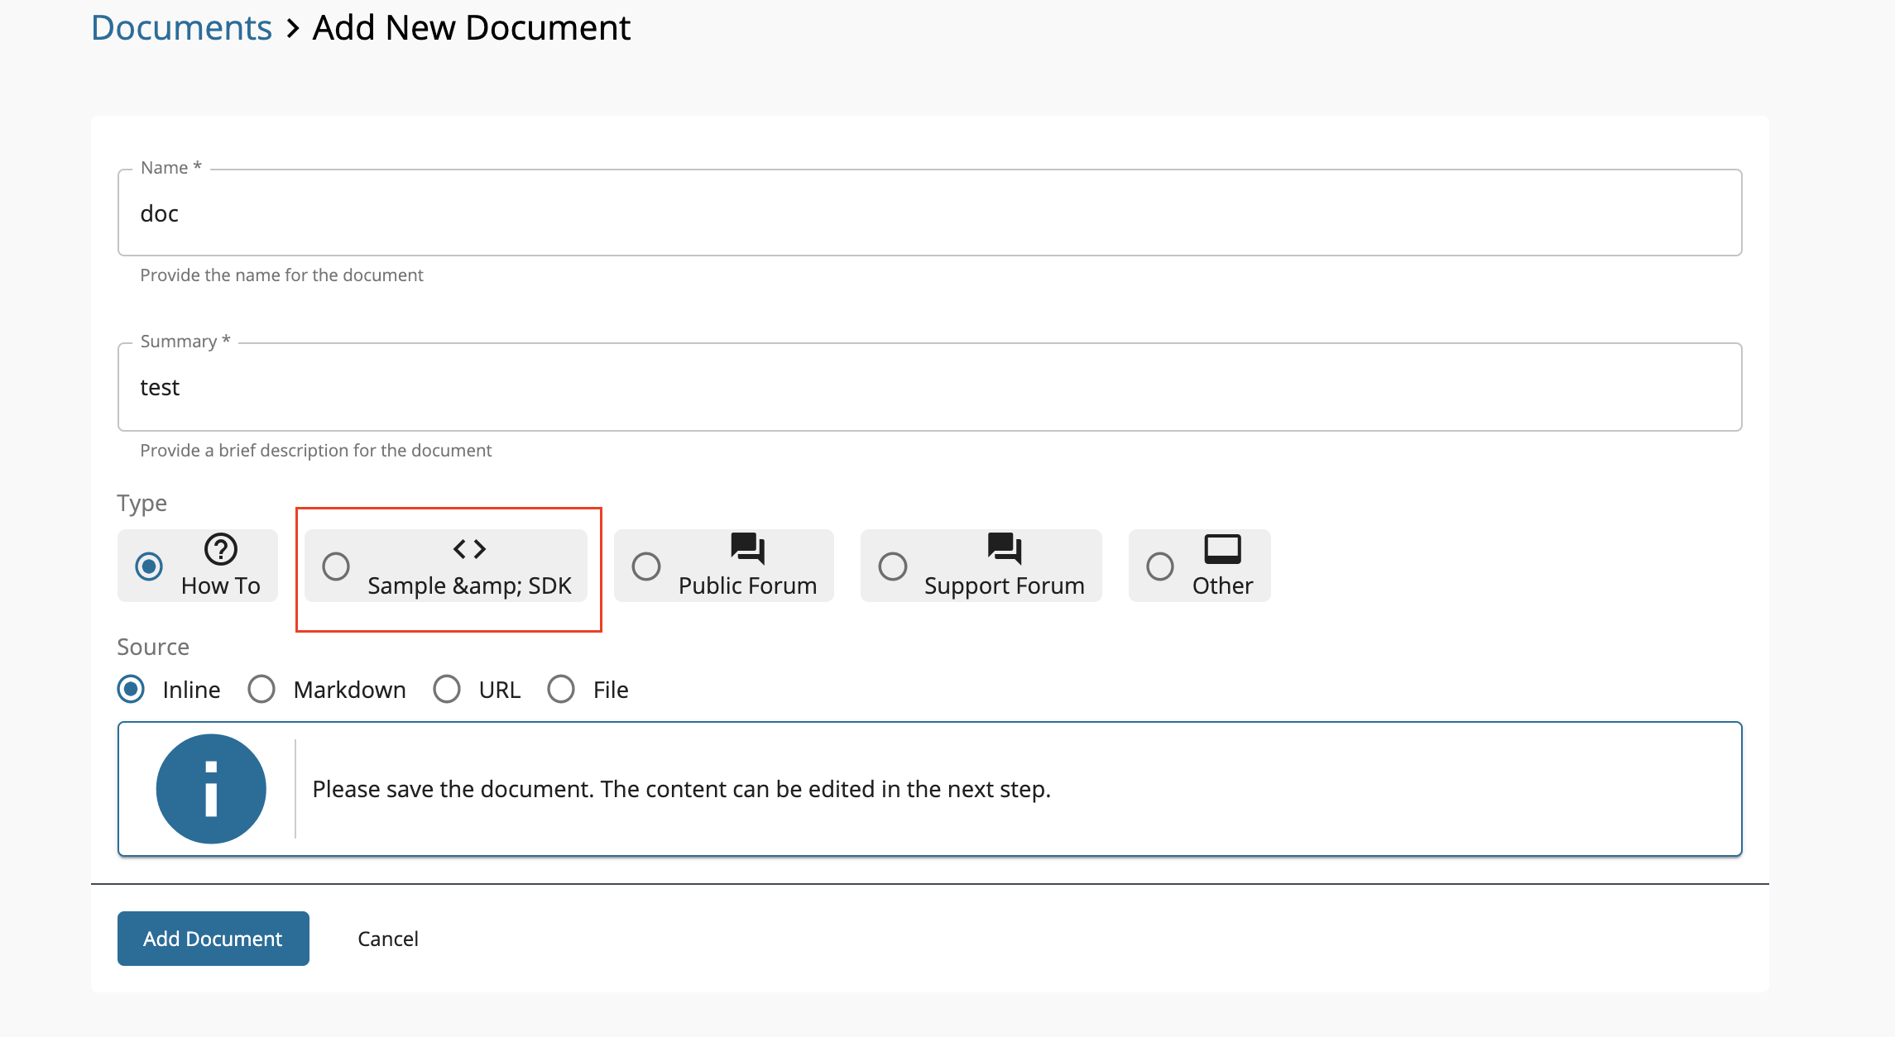1895x1037 pixels.
Task: Click the chat icon on Support Forum type
Action: [1003, 547]
